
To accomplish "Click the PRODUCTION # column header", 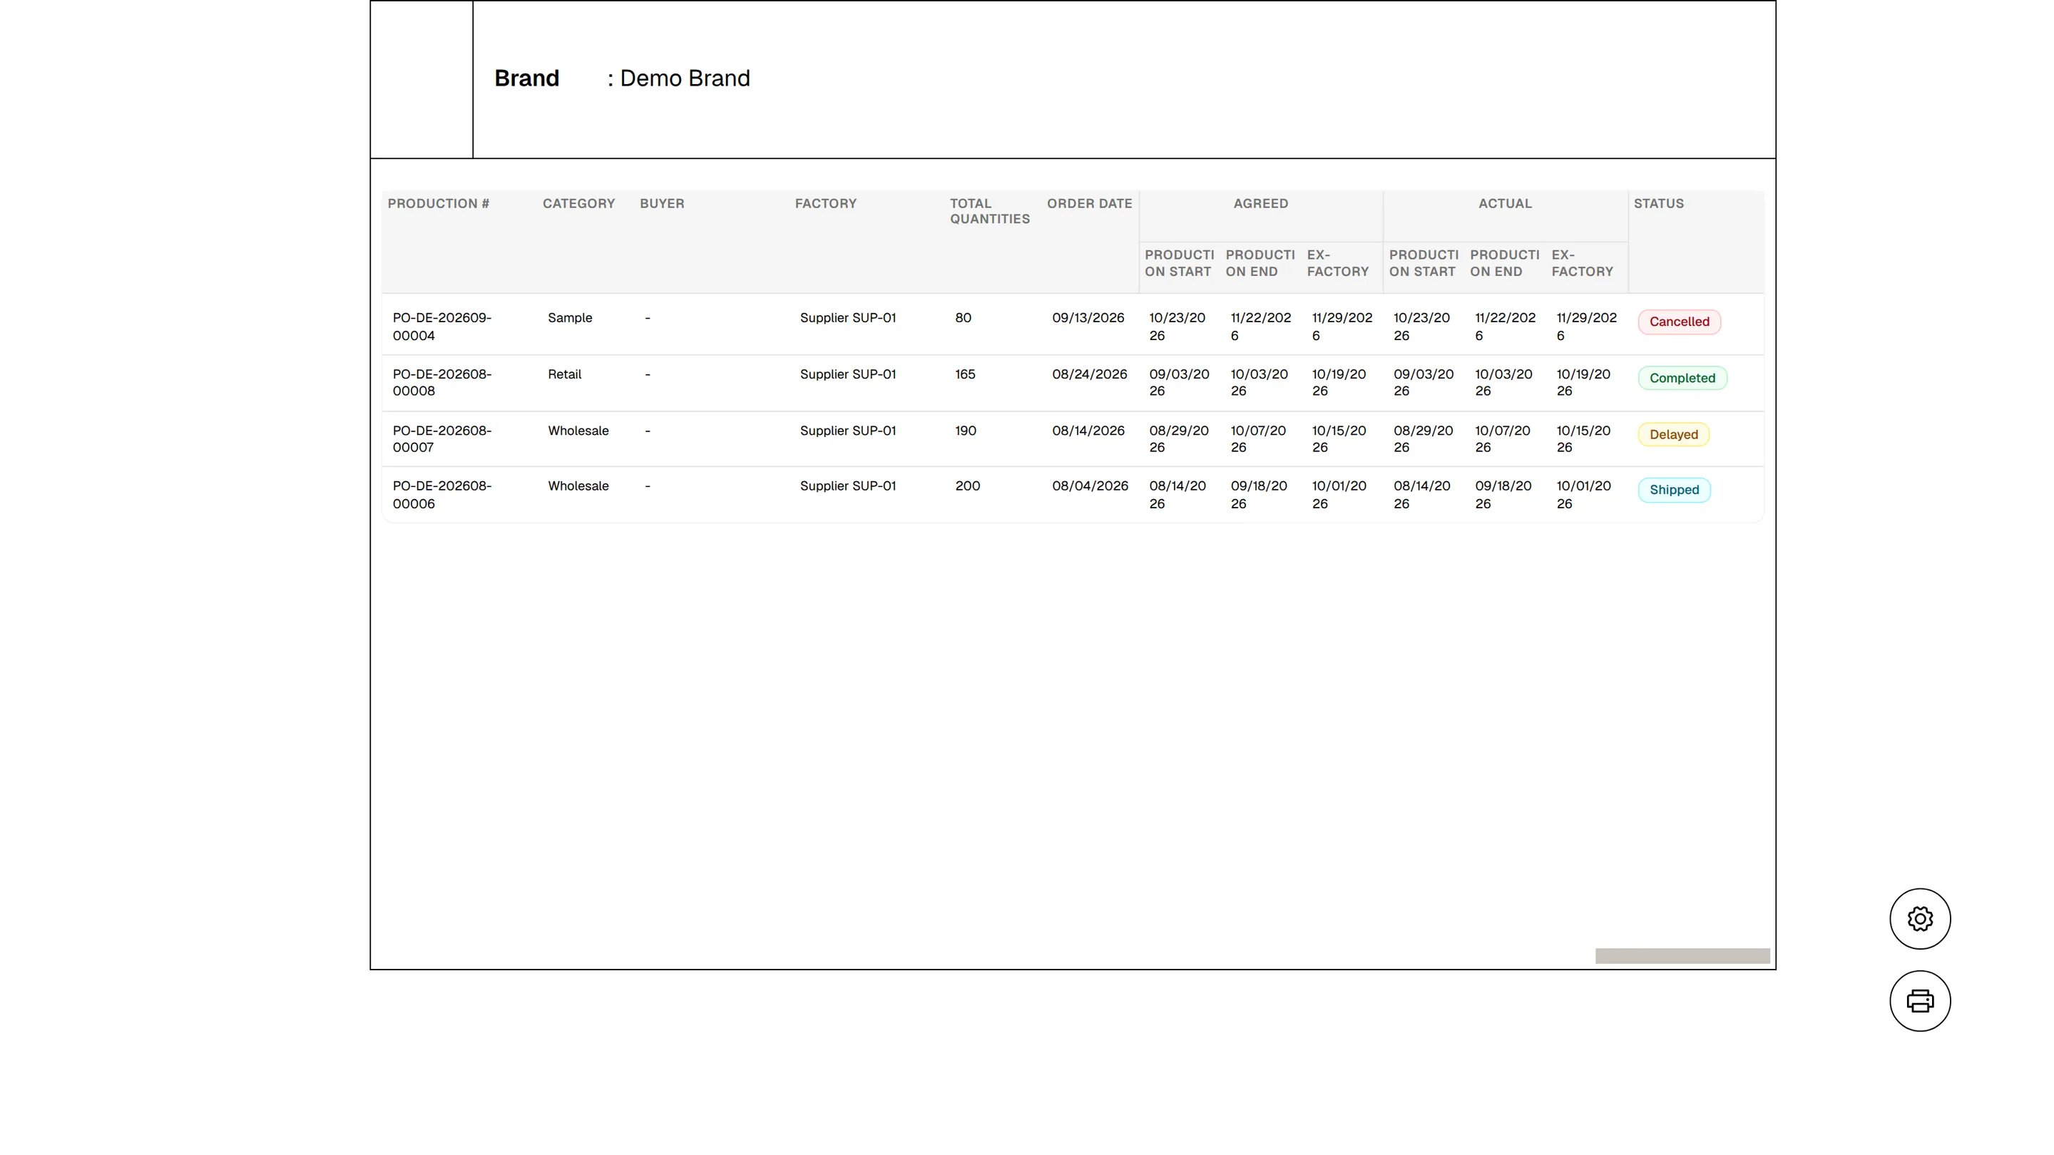I will [x=439, y=204].
